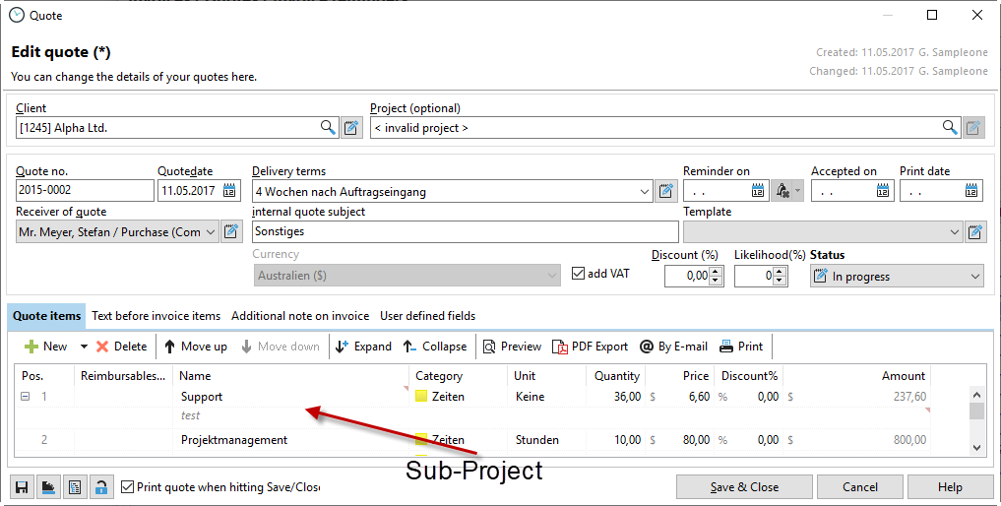Switch to Text before invoice items tab
This screenshot has height=506, width=1001.
click(156, 316)
